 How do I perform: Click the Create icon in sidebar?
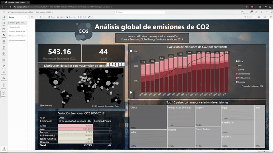pyautogui.click(x=4, y=23)
